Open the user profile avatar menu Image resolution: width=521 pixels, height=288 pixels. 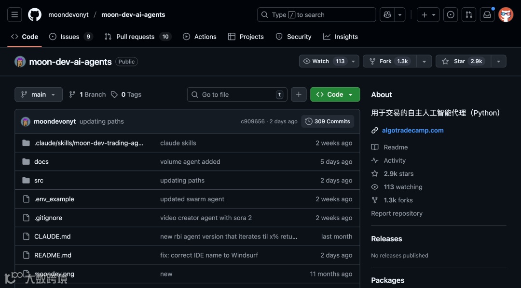[x=506, y=14]
